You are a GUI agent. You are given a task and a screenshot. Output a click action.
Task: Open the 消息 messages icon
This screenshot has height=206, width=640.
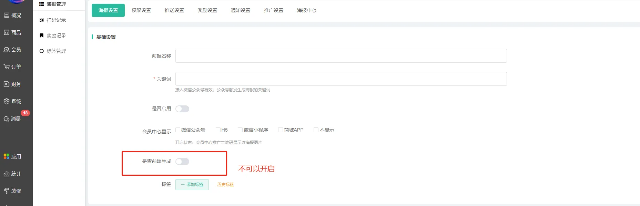(7, 119)
